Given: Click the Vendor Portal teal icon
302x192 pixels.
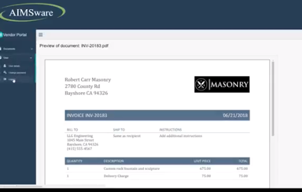Looking at the screenshot, I should click(1, 35).
